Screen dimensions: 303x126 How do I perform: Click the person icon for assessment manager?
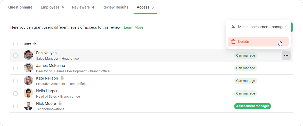point(233,27)
